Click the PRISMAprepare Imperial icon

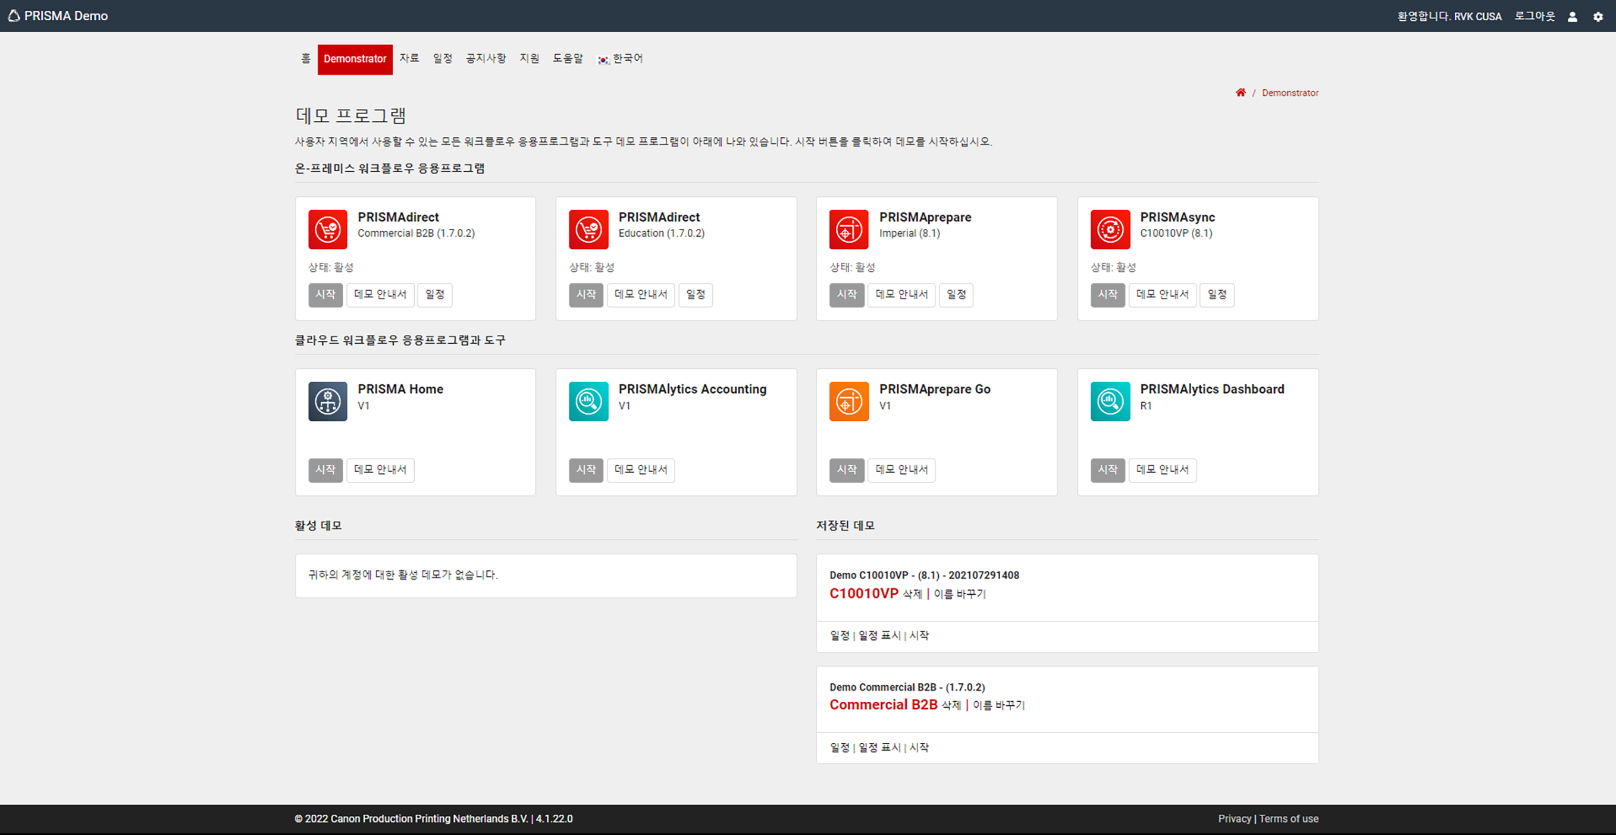coord(849,230)
